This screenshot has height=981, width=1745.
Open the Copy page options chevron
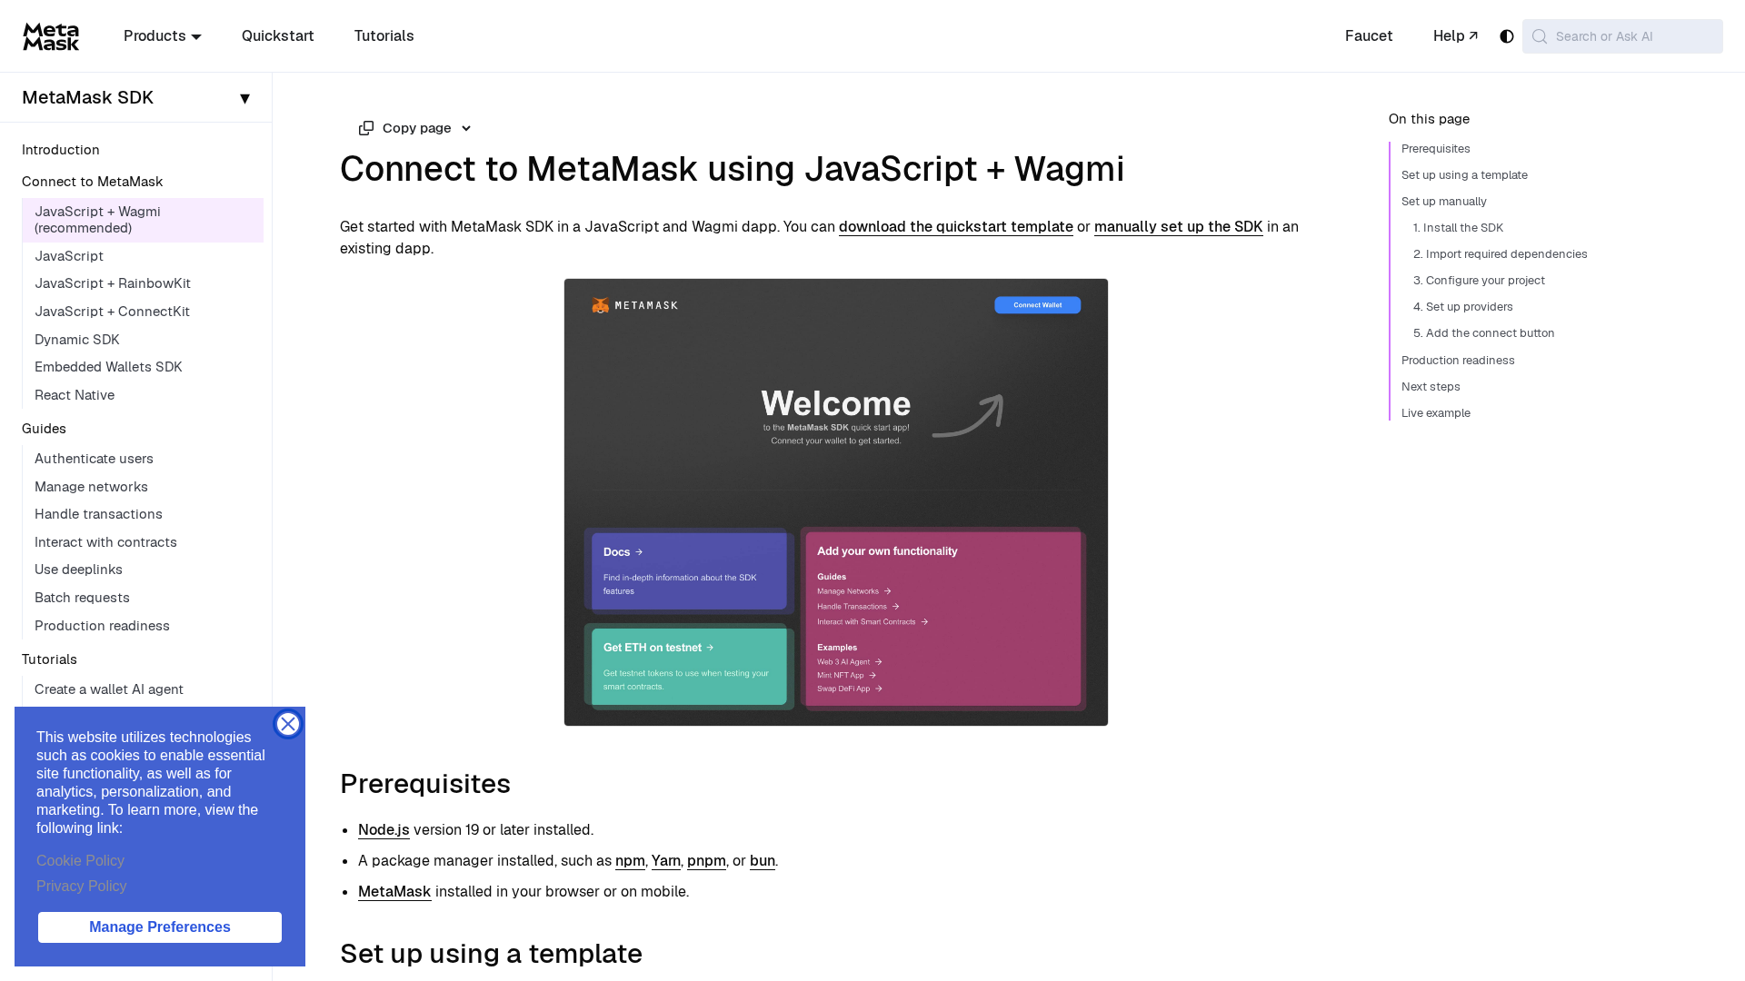[466, 128]
